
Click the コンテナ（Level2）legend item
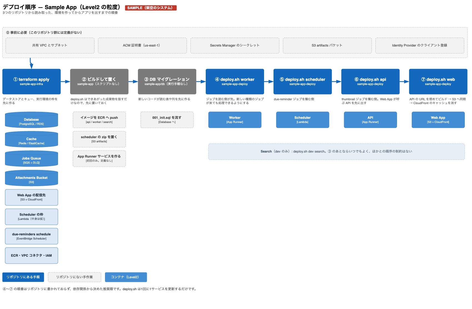coord(126,277)
